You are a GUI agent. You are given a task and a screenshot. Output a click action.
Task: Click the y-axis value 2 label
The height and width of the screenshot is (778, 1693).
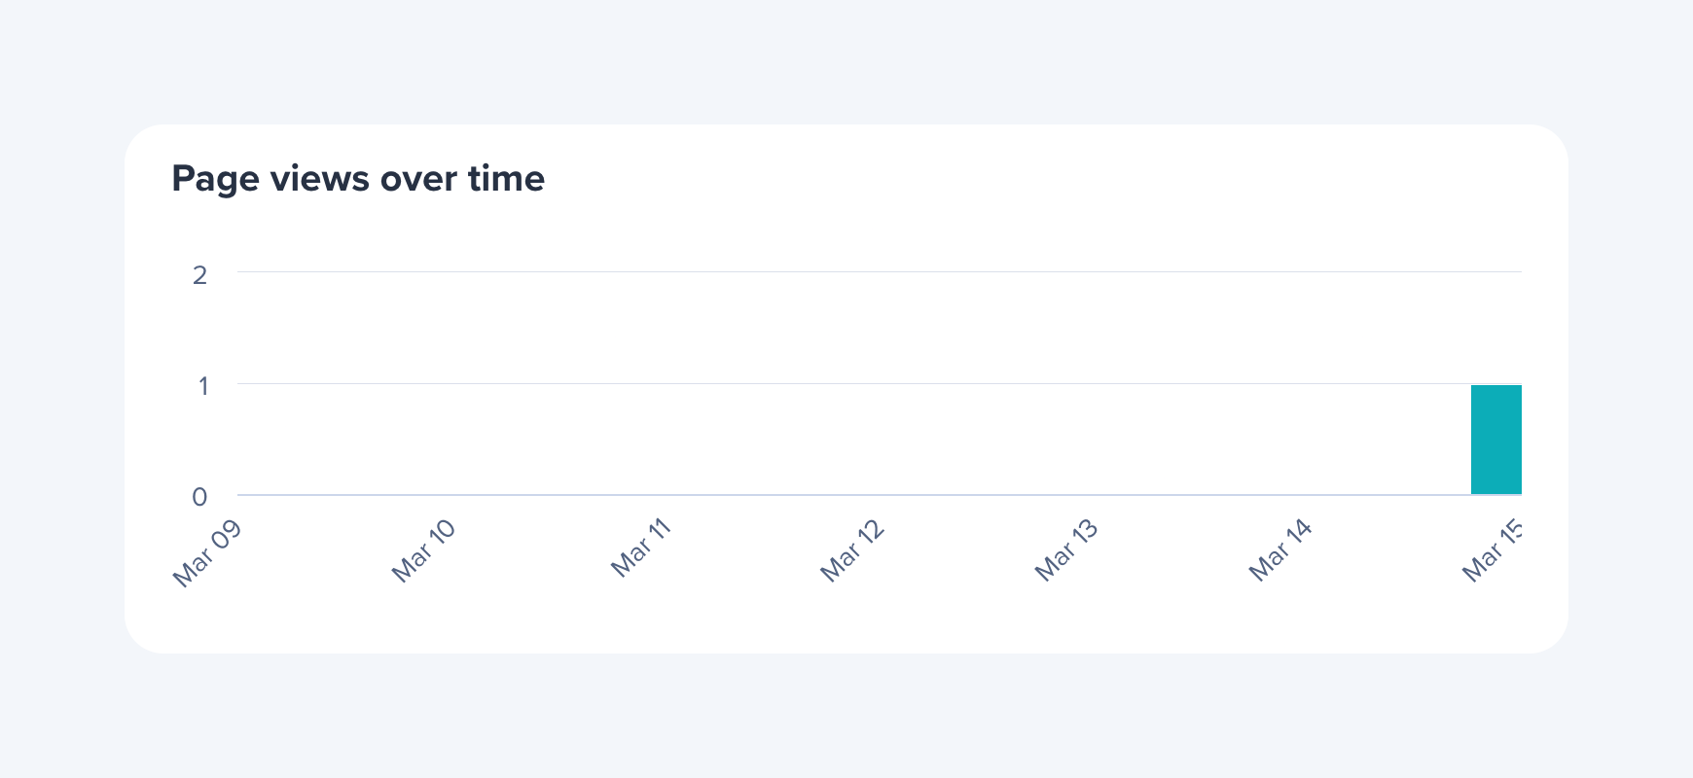(200, 275)
